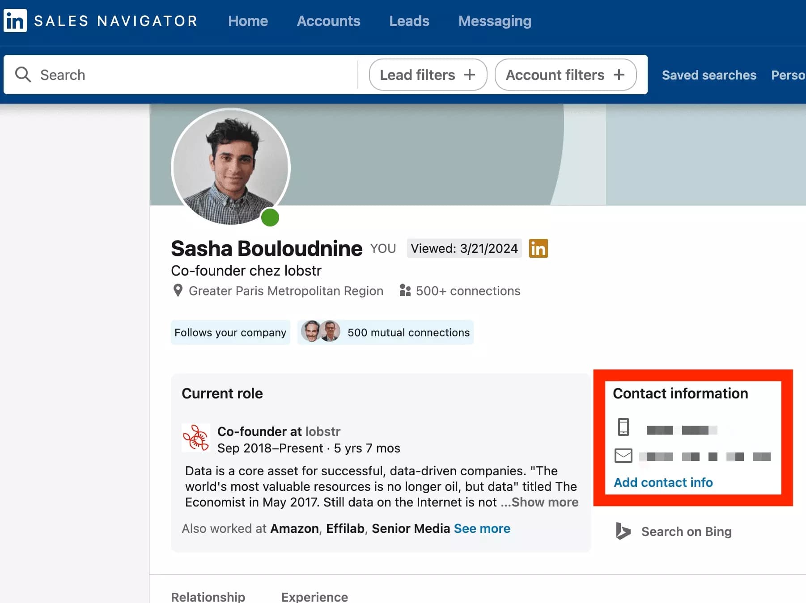Expand the Account filters panel

point(565,75)
